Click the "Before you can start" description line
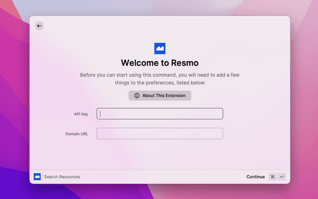The width and height of the screenshot is (318, 199). (160, 75)
